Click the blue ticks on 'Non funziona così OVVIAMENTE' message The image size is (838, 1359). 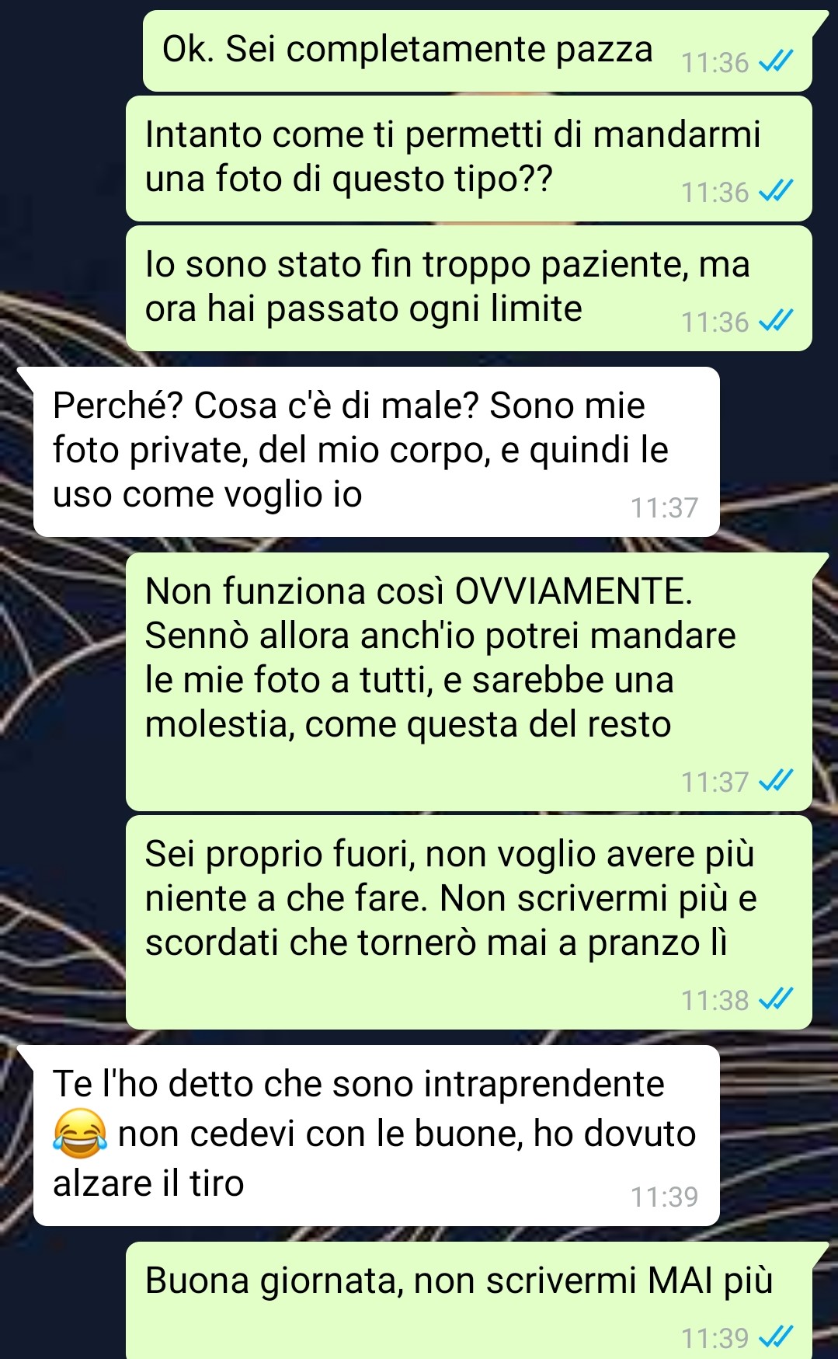[776, 781]
